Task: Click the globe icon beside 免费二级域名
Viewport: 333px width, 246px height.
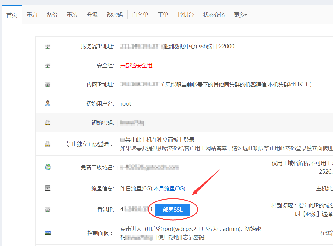Action: pyautogui.click(x=47, y=167)
